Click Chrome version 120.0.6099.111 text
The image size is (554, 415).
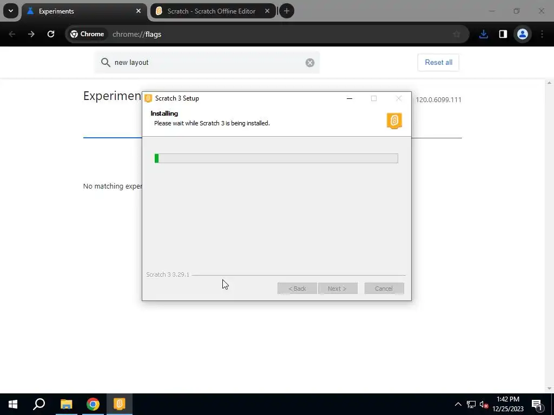(438, 100)
